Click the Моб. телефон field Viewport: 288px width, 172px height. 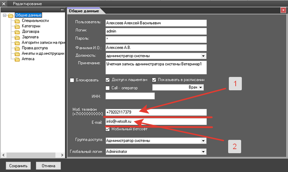[156, 112]
